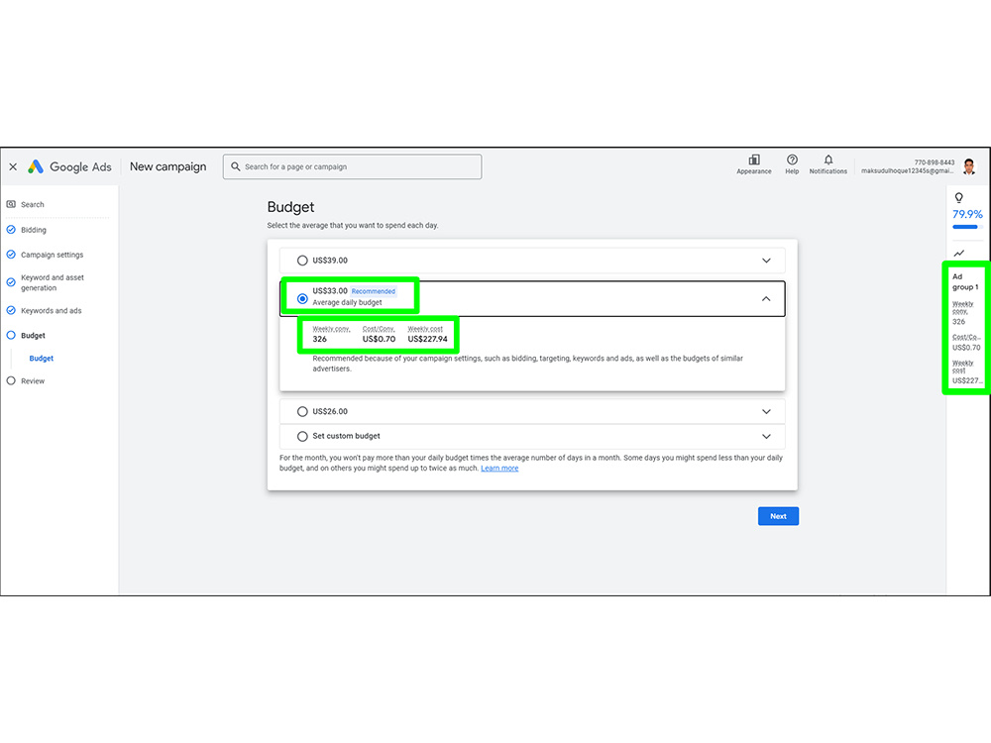Click the account profile avatar
The height and width of the screenshot is (743, 991).
pos(969,166)
